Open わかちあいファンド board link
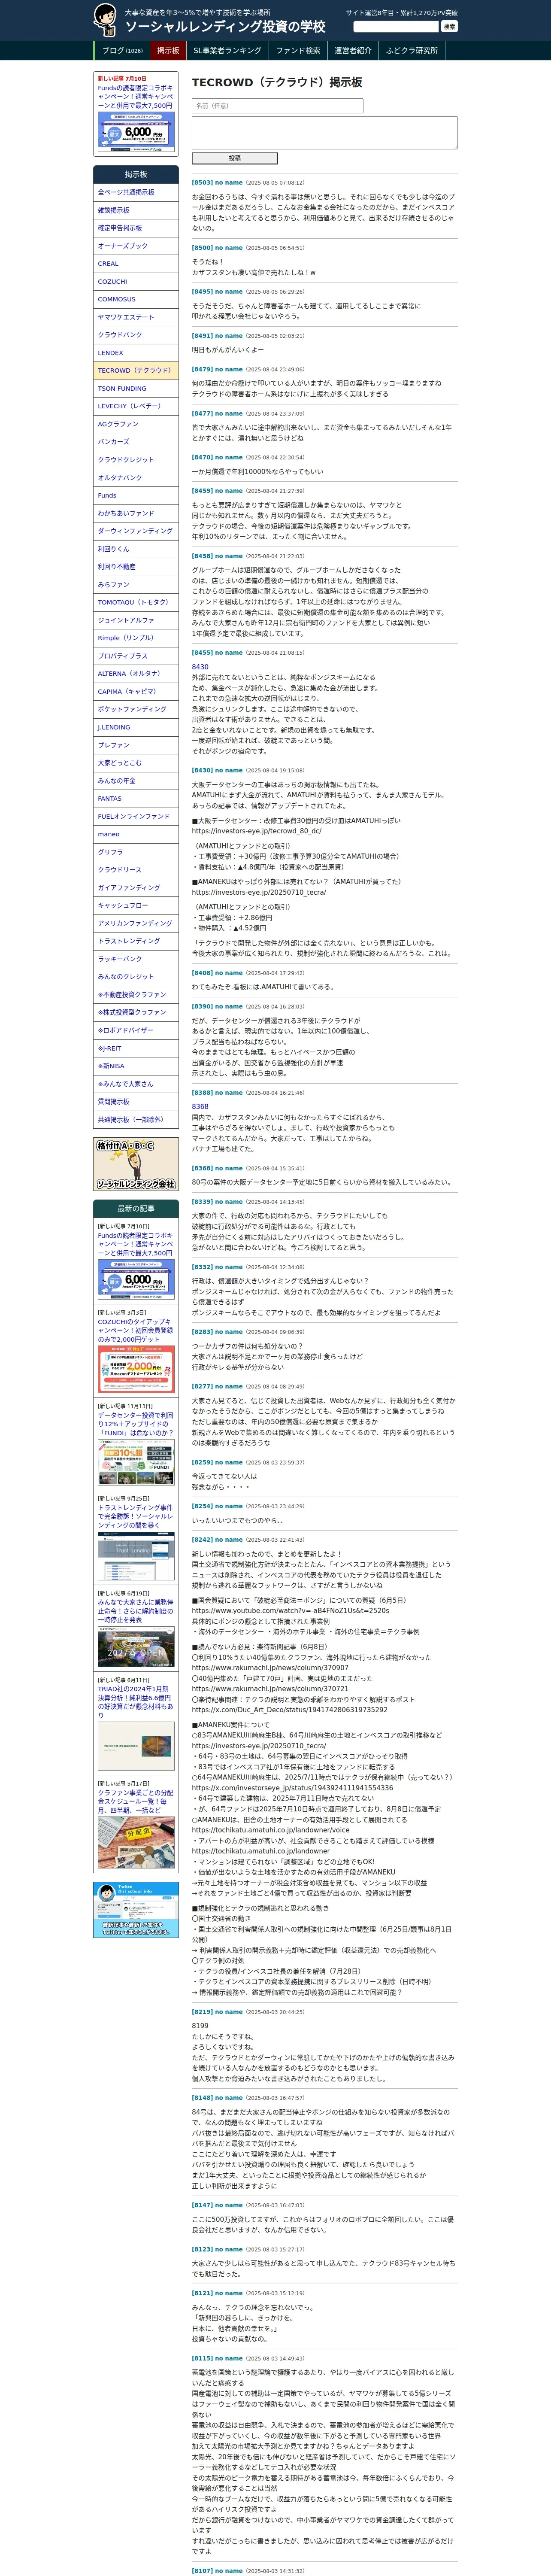The width and height of the screenshot is (551, 2576). coord(136,513)
